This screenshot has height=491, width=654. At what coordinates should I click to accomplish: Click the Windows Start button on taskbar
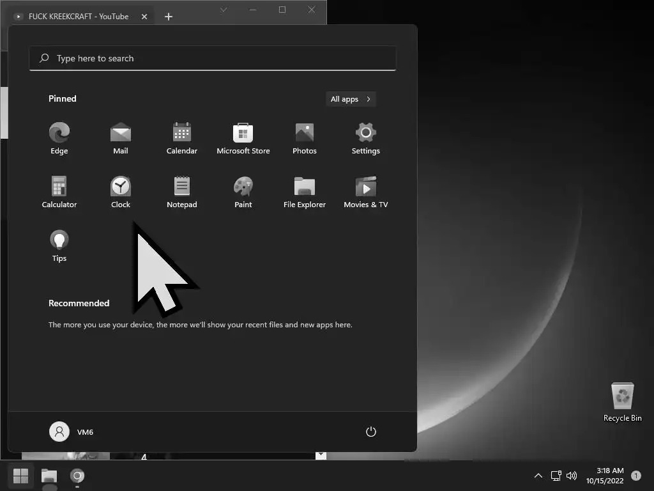(x=20, y=476)
